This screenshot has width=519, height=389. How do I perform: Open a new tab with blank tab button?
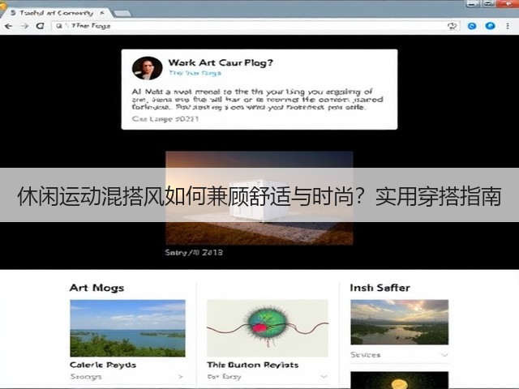point(122,14)
